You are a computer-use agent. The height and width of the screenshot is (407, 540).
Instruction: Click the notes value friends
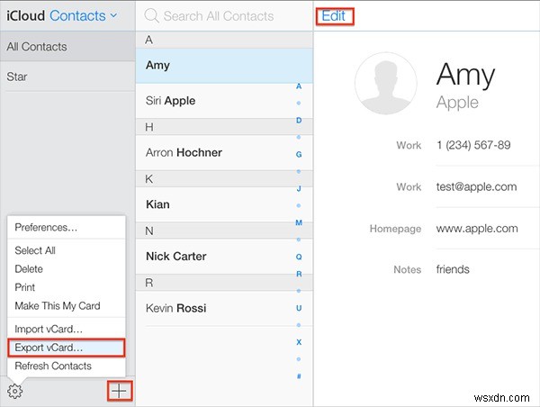coord(453,269)
